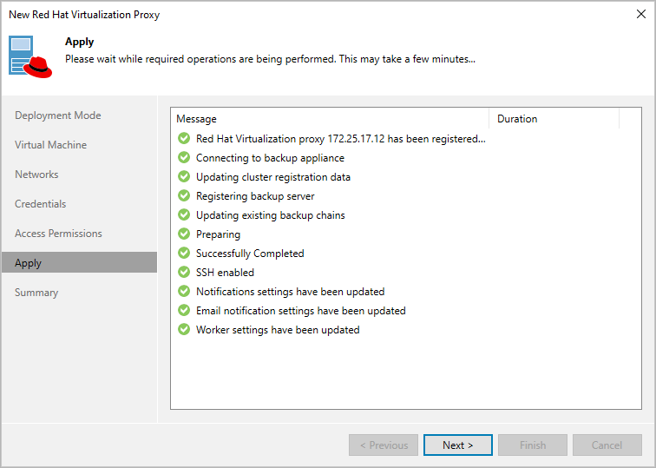Select row 'Updating cluster registration data'

(406, 176)
